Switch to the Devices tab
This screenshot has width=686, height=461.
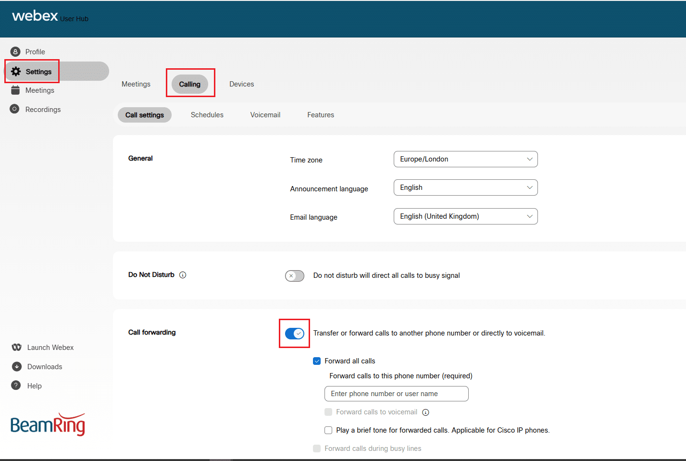241,84
